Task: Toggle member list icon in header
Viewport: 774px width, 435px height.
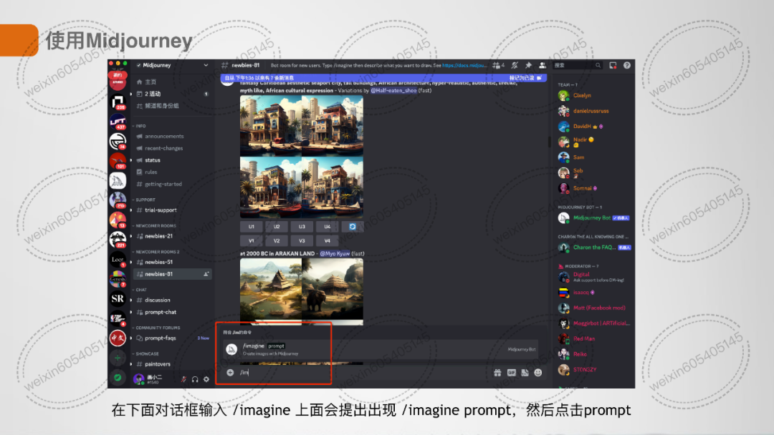Action: [542, 65]
